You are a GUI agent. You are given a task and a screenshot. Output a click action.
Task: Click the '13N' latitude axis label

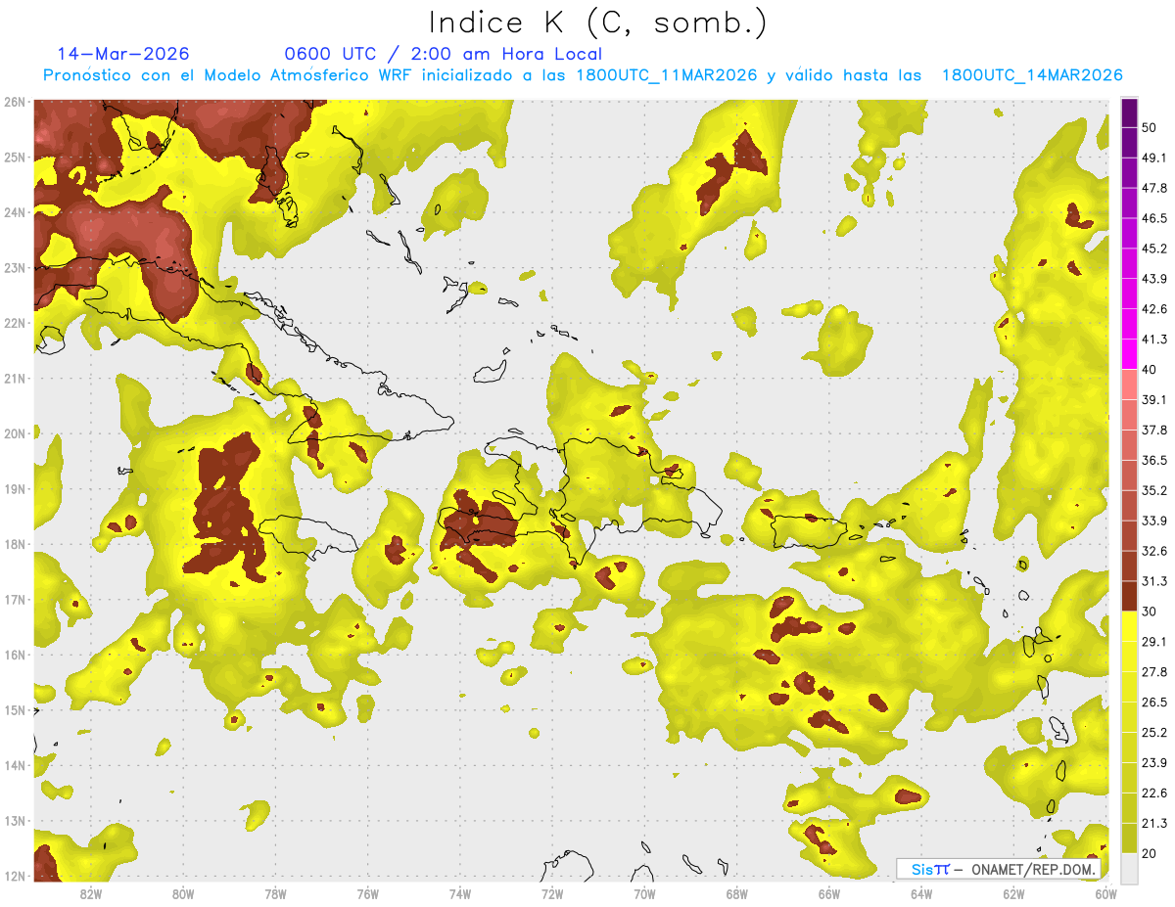coord(15,821)
